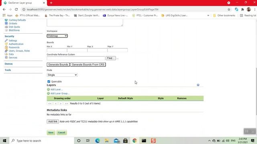Click the Find... CRS button
Image resolution: width=257 pixels, height=144 pixels.
point(111,58)
